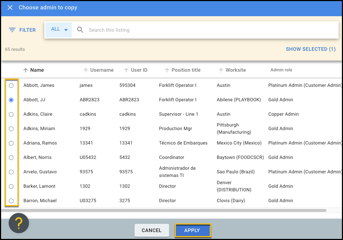This screenshot has height=240, width=343.
Task: Click the User ID column header
Action: pos(139,70)
